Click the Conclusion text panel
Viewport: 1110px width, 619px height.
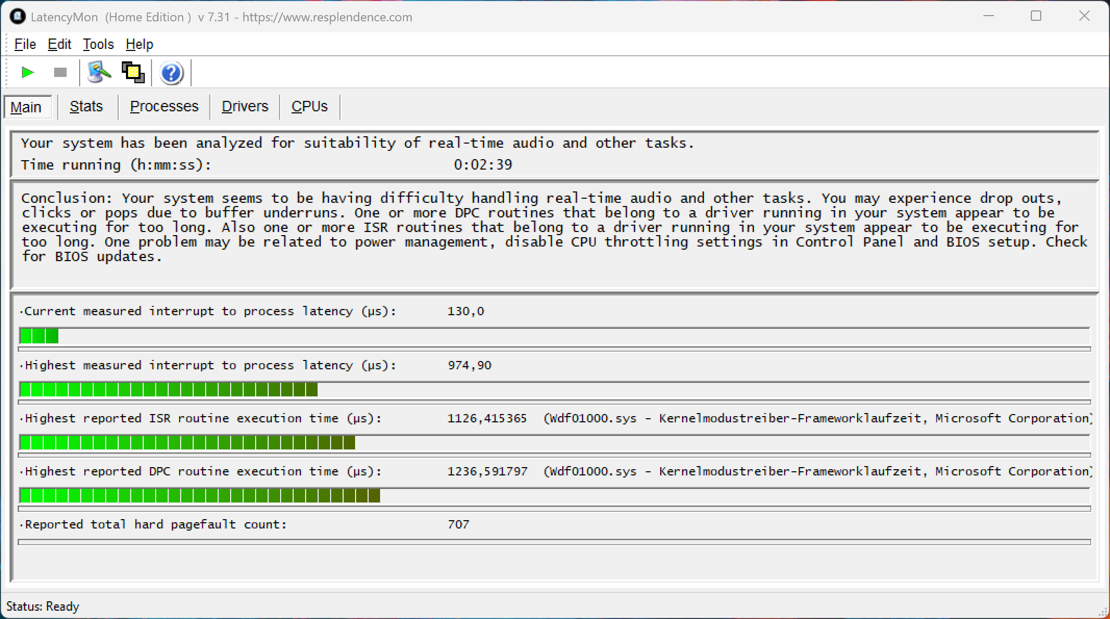(554, 234)
